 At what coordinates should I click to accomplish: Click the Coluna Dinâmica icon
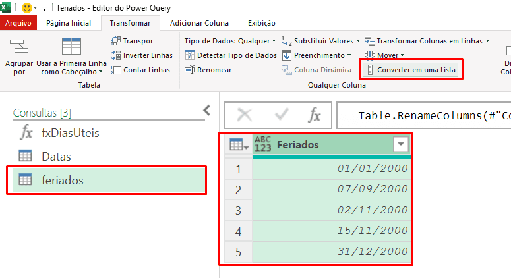point(287,70)
